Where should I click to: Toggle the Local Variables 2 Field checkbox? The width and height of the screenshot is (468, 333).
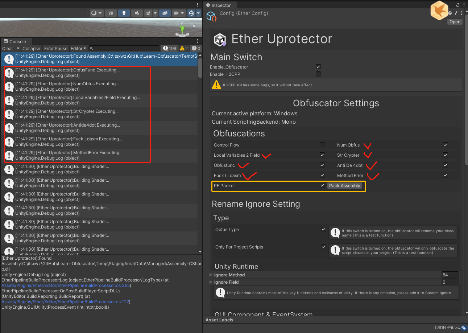pyautogui.click(x=322, y=155)
